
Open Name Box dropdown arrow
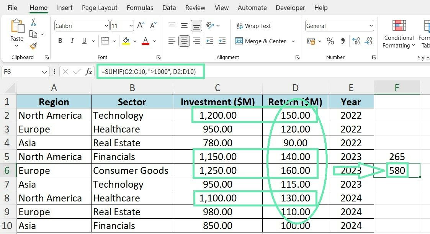click(x=44, y=72)
